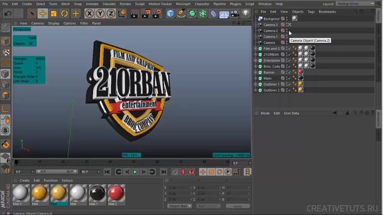The image size is (383, 215).
Task: Toggle parameter (P) keyframe recording
Action: (227, 172)
